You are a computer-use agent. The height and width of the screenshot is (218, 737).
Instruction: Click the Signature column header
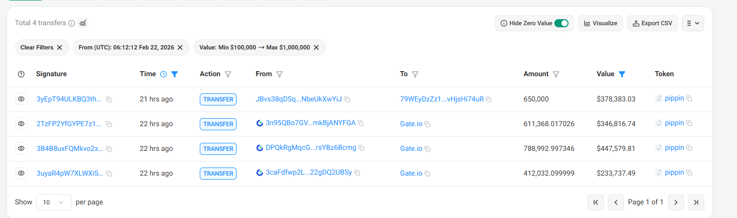click(x=51, y=74)
